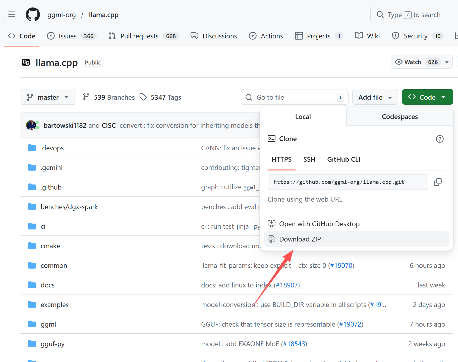Open pull request #18907 link
Screen dimensions: 458x362
pyautogui.click(x=287, y=285)
